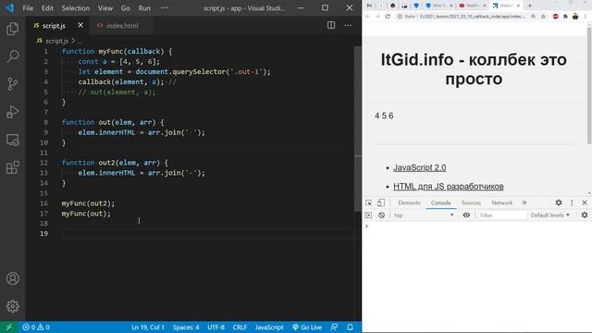Image resolution: width=592 pixels, height=333 pixels.
Task: Open the Default levels dropdown
Action: coord(549,215)
